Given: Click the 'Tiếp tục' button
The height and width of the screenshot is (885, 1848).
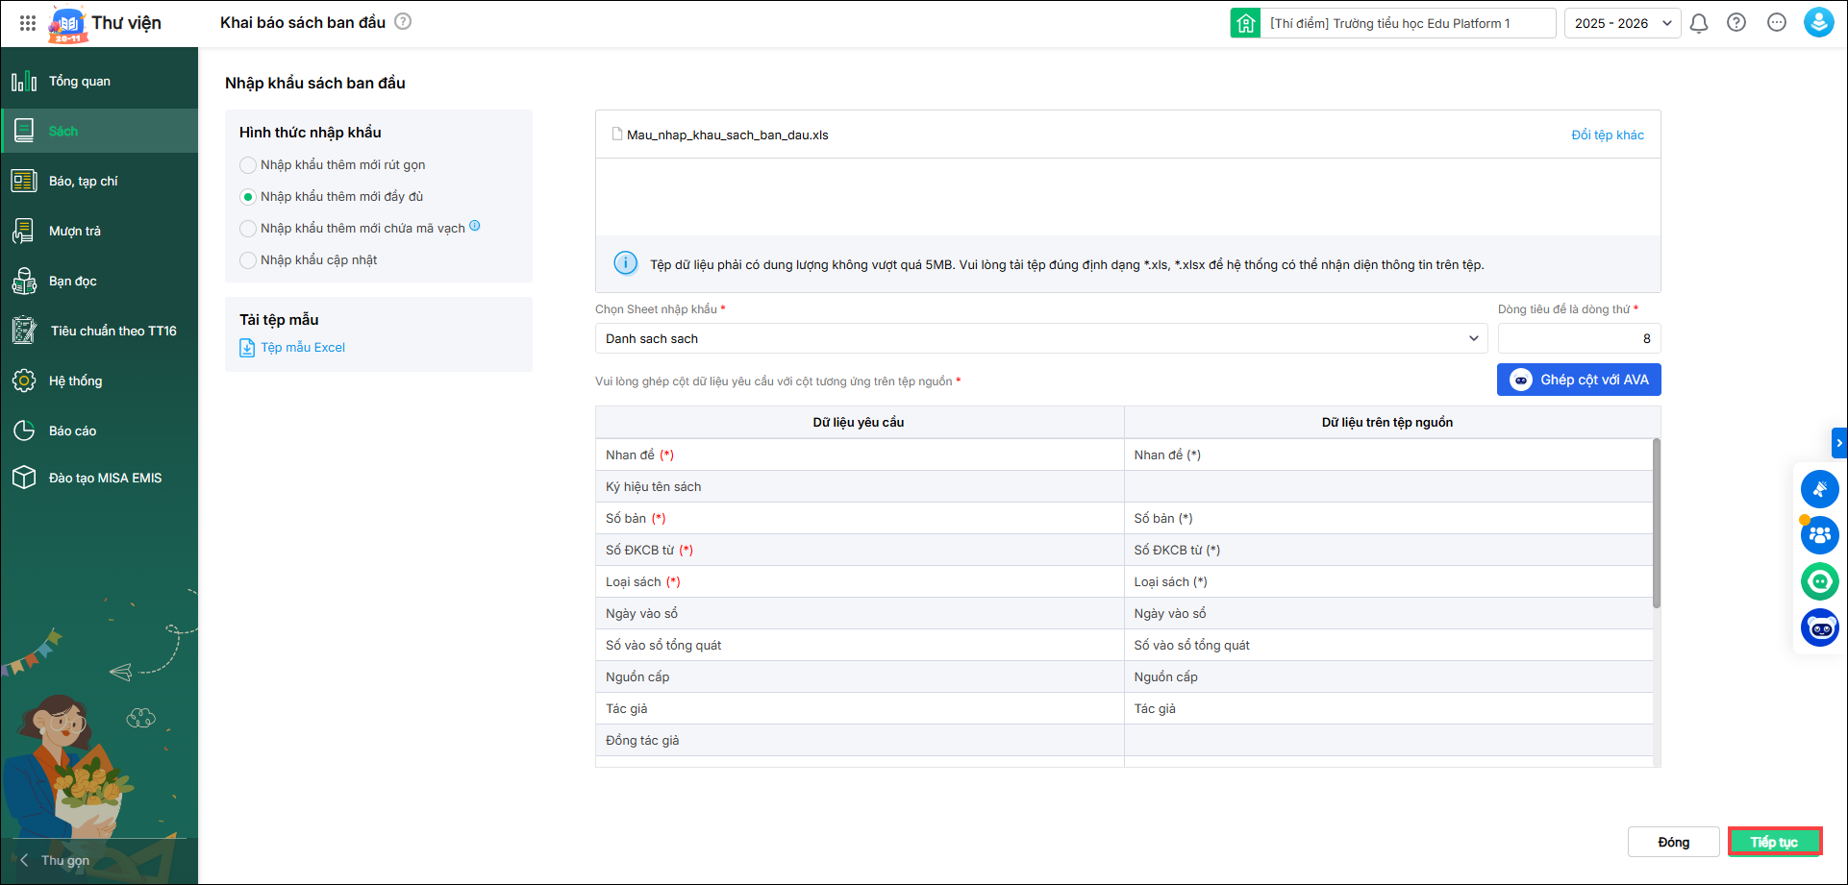Looking at the screenshot, I should (x=1774, y=842).
